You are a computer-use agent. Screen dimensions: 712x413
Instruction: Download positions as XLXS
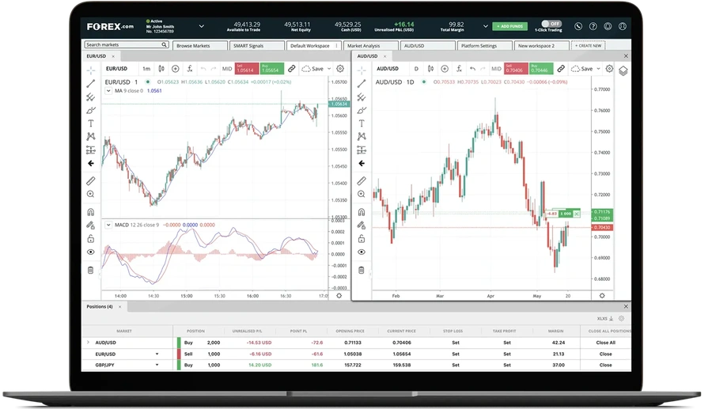(x=605, y=319)
